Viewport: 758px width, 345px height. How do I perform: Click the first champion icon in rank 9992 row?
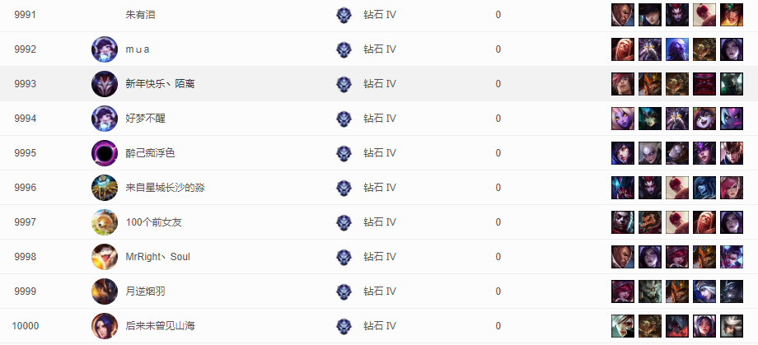point(623,49)
